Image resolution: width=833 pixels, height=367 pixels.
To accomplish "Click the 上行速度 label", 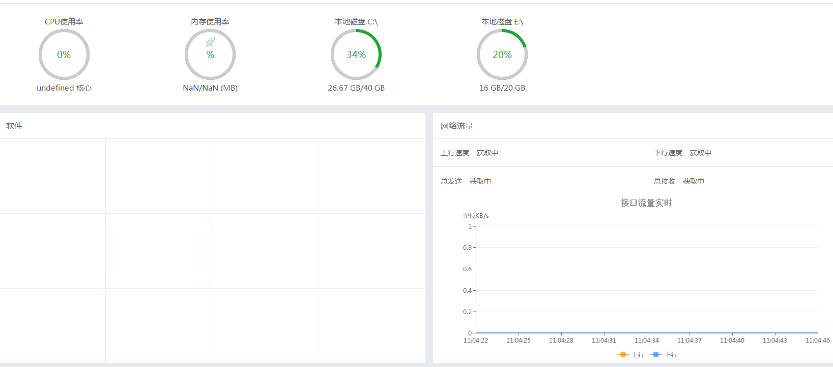I will tap(455, 153).
